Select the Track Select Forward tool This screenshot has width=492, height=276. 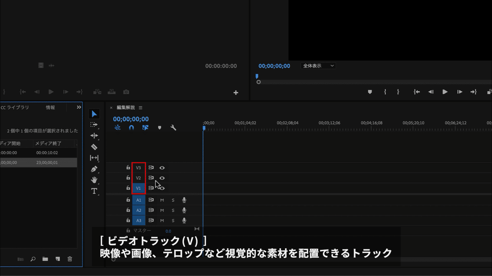click(x=94, y=125)
